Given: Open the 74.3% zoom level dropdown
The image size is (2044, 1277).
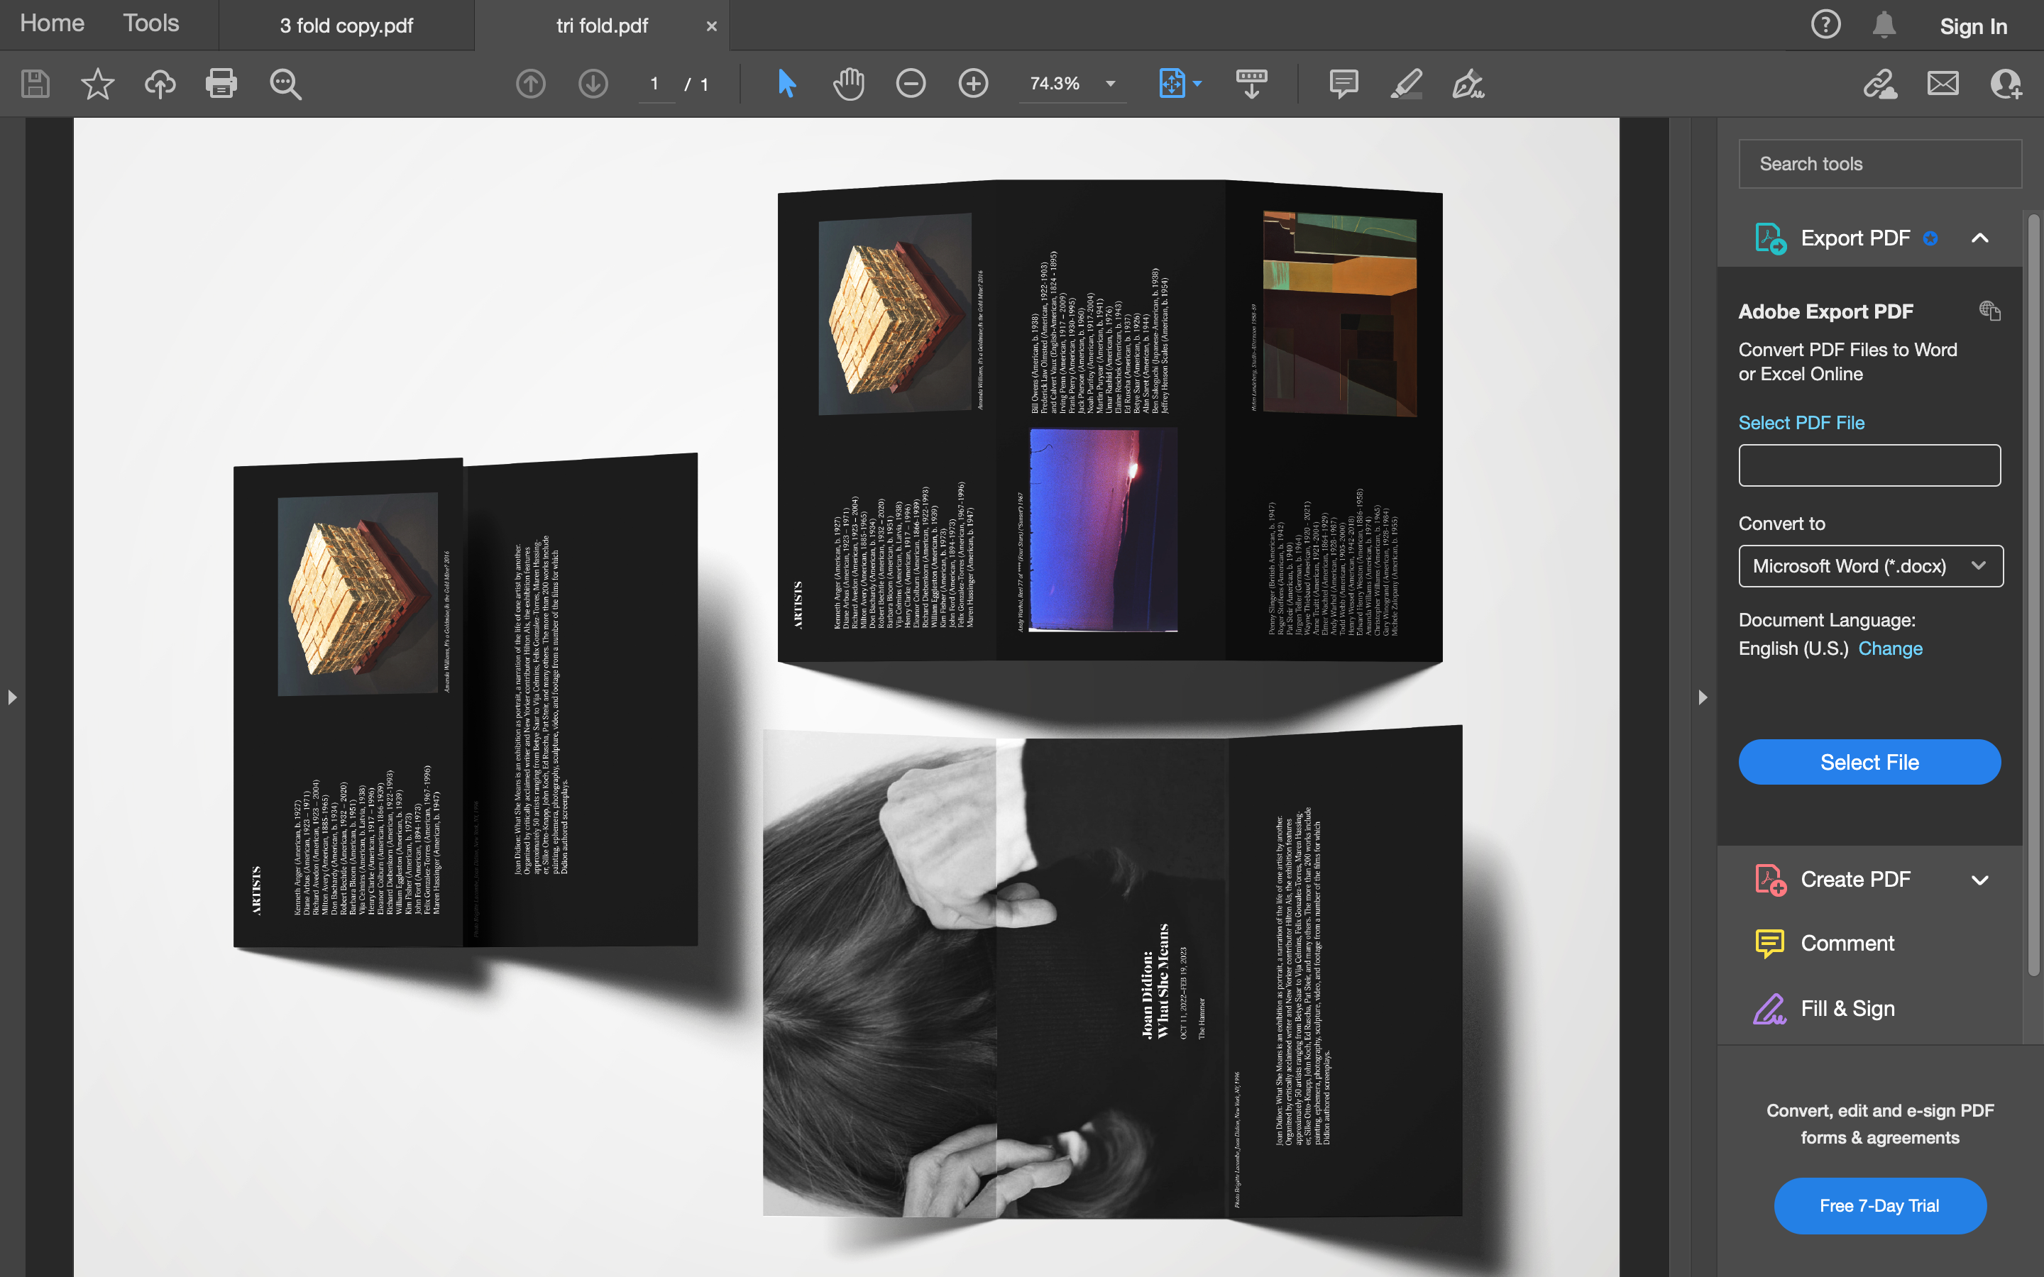Looking at the screenshot, I should [1111, 84].
